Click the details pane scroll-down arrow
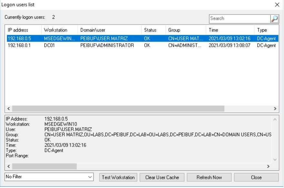Image resolution: width=284 pixels, height=188 pixels. click(275, 160)
